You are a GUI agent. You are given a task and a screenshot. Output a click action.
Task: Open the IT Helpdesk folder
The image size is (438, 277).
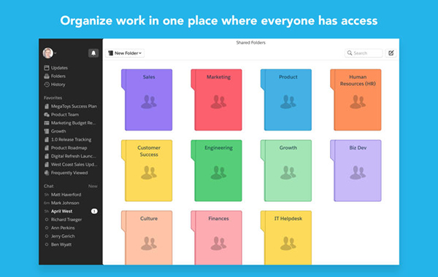286,238
